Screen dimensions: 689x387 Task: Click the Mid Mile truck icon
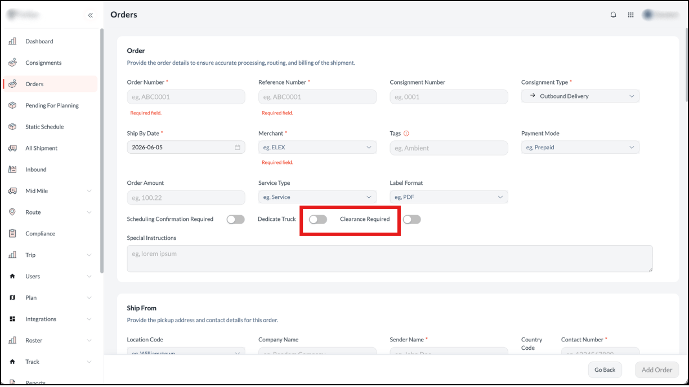click(x=12, y=191)
